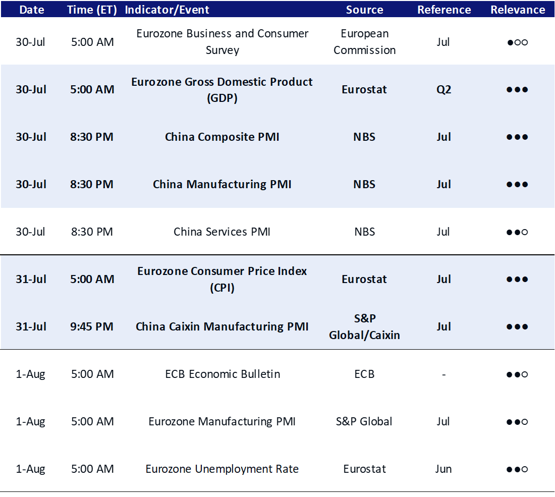Viewport: 555px width, 497px height.
Task: Click NBS source in China Manufacturing PMI row
Action: (365, 185)
